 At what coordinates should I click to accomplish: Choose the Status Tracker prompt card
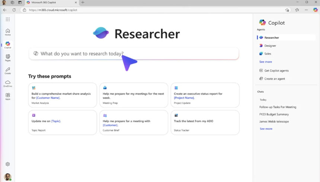click(x=205, y=122)
